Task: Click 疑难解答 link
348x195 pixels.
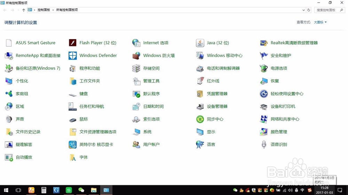Action: 24,145
